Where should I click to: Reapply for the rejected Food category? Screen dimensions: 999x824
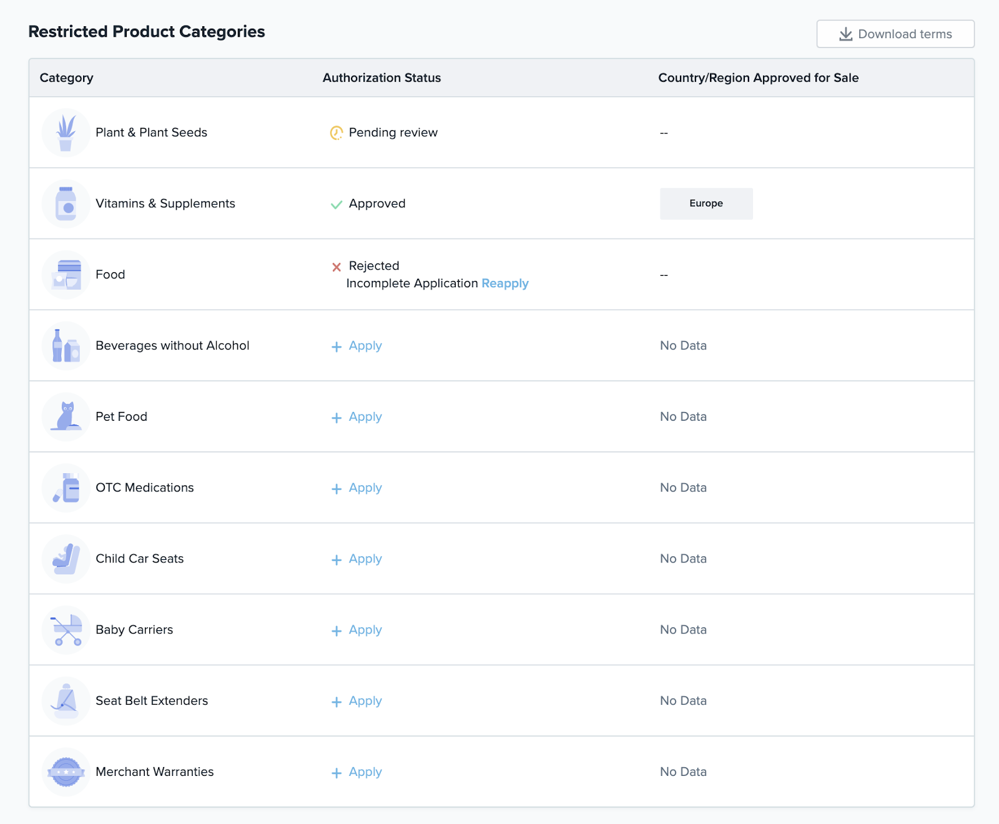[x=504, y=283]
